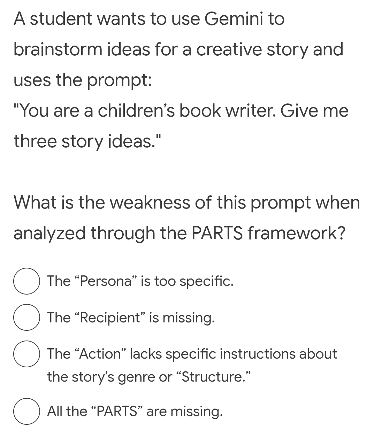Mark the "All the PARTS are missing" radio button

point(26,411)
